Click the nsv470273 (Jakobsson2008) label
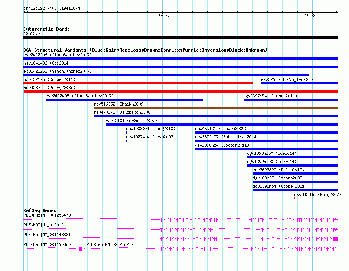 123,112
